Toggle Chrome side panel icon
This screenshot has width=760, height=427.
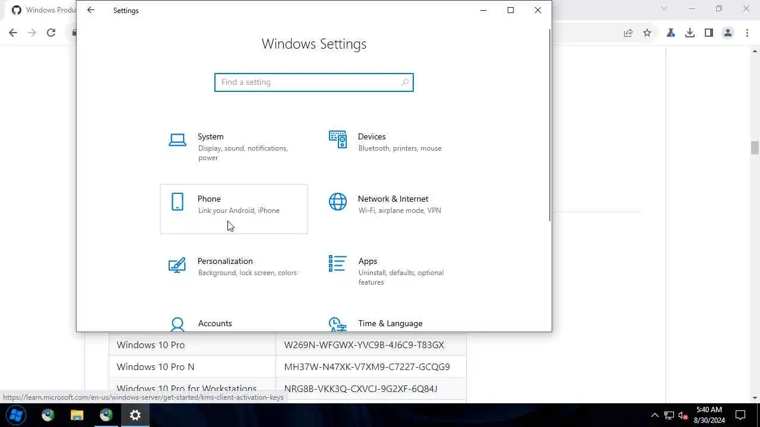709,33
